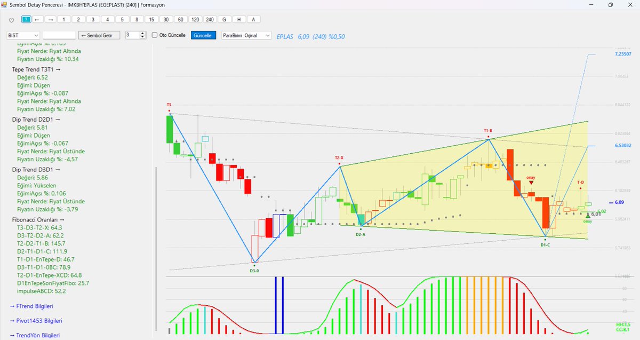Switch to monthly A timeframe

coord(253,19)
